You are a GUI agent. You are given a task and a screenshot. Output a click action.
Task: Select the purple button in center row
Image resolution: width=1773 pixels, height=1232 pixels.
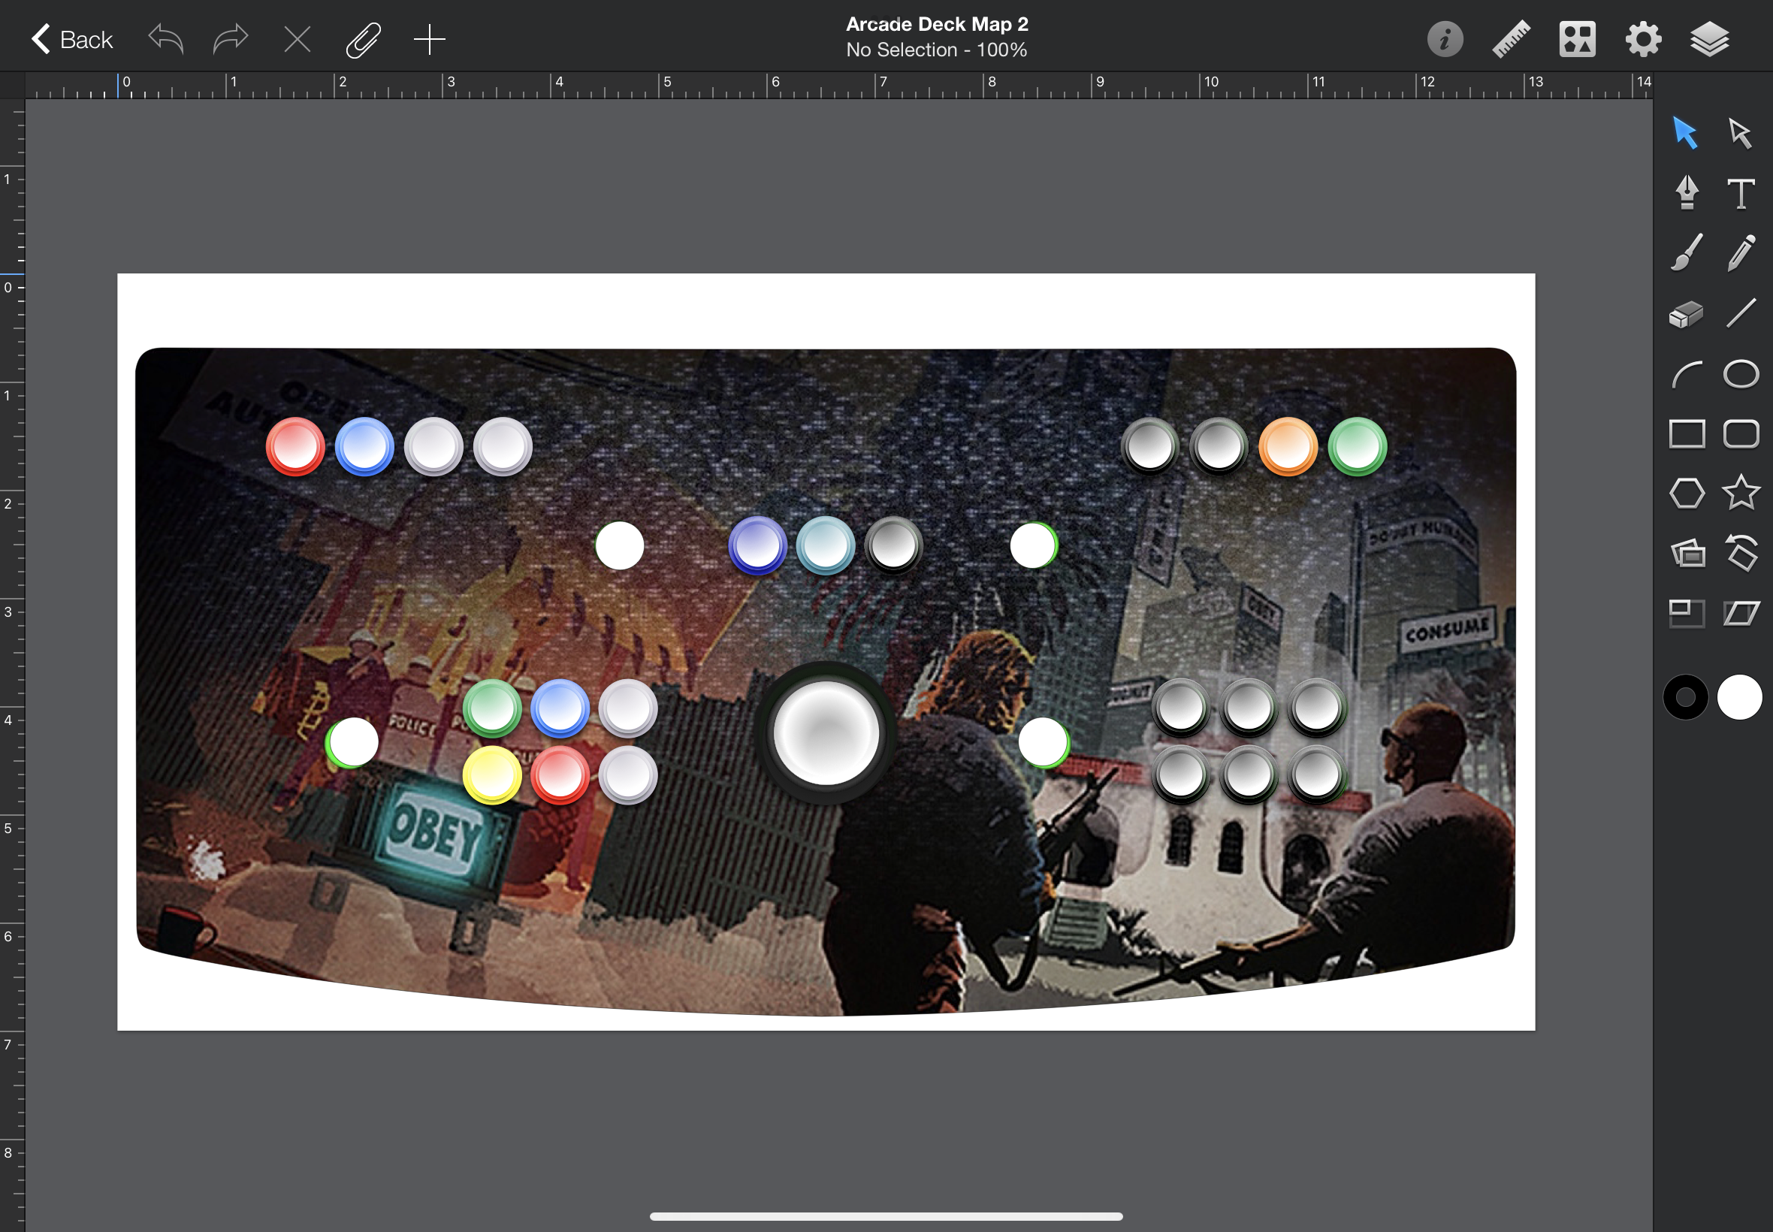(x=757, y=545)
